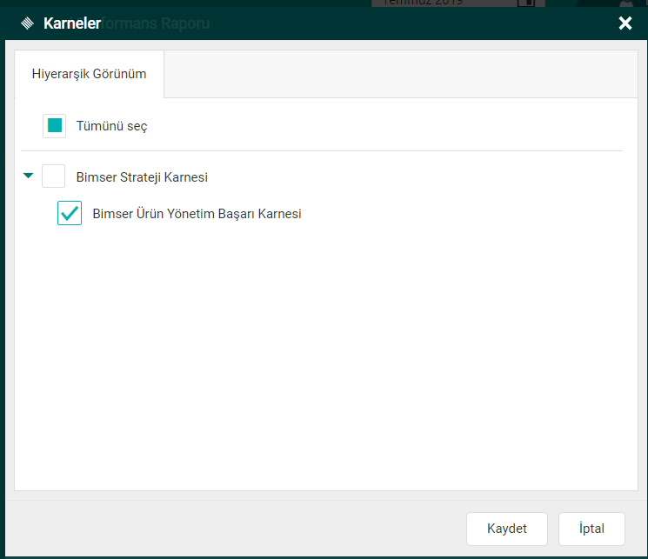Screen dimensions: 648x559
Task: Toggle the Tümünü seç checkbox
Action: (x=54, y=125)
